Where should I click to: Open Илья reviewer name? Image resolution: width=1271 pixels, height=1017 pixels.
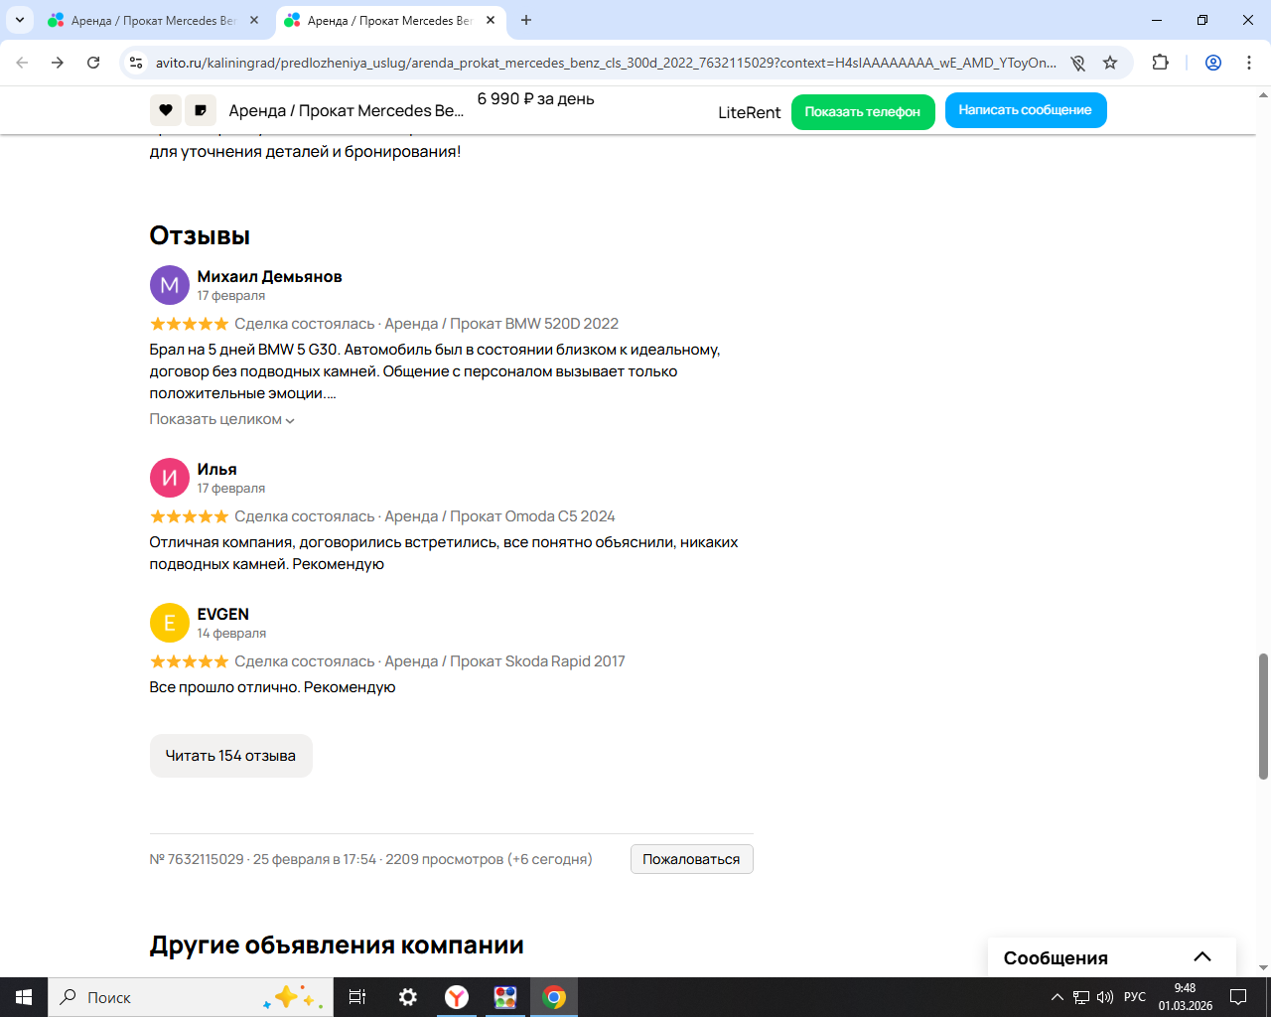click(x=217, y=469)
